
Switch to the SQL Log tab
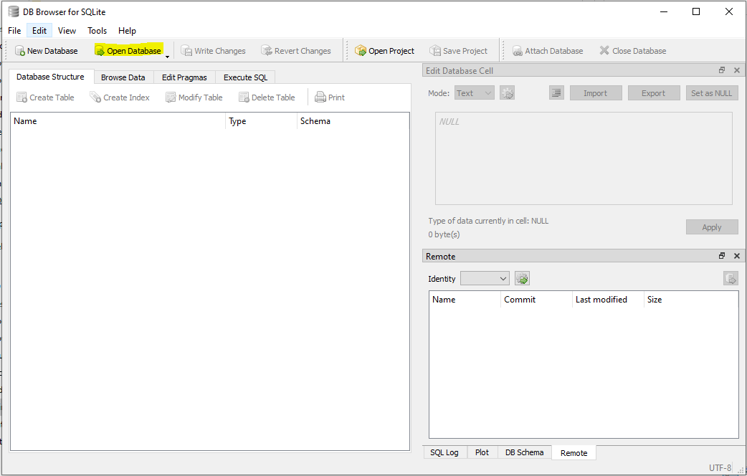[444, 452]
